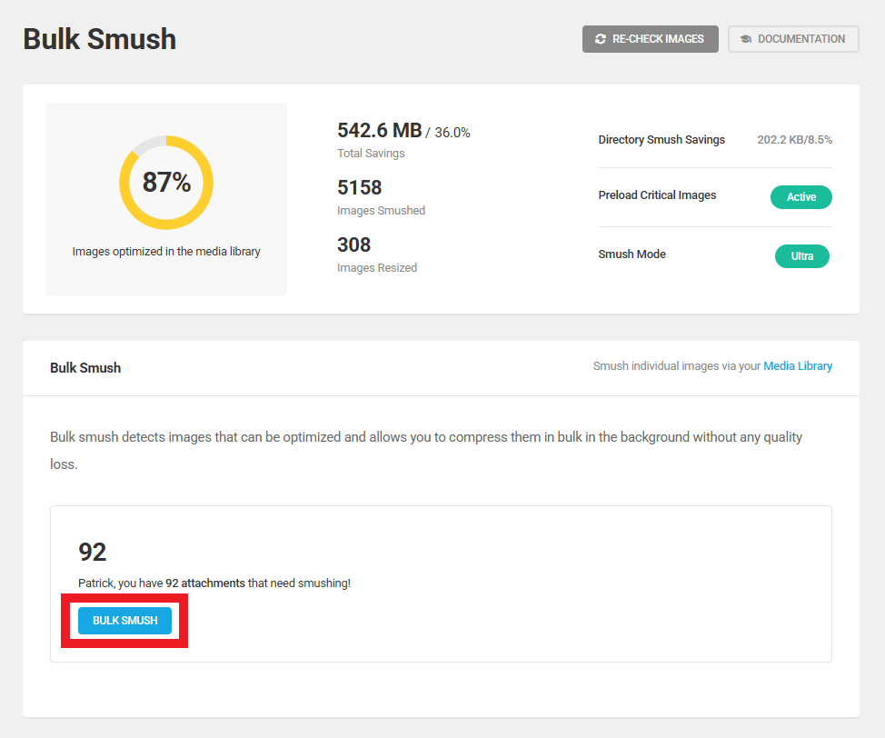Click the Smush Mode label
The height and width of the screenshot is (738, 885).
coord(631,254)
